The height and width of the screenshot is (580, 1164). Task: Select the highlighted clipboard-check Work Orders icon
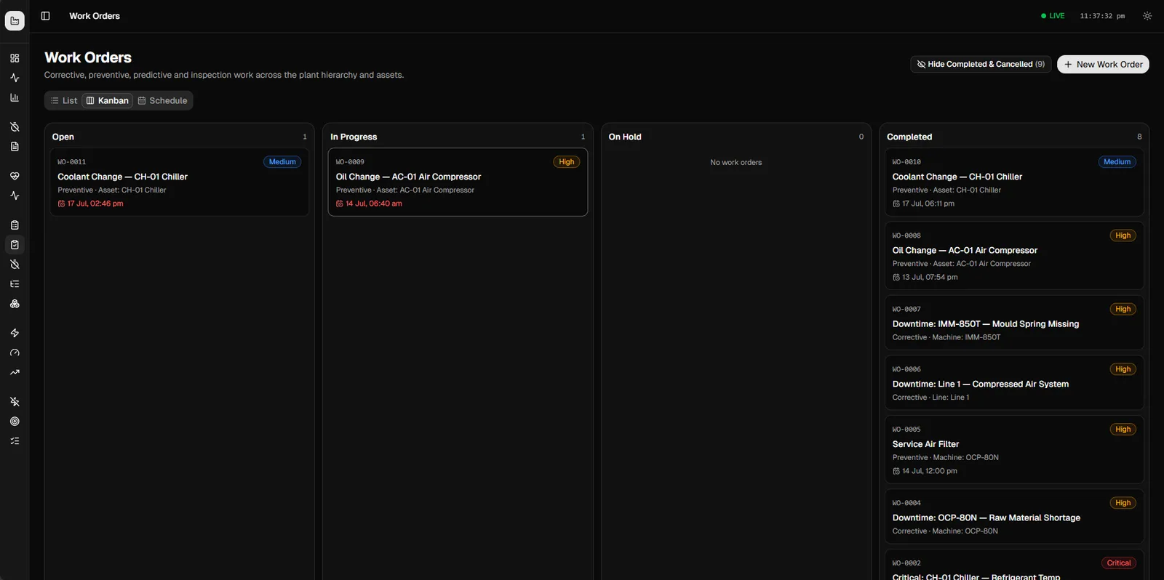pos(15,245)
